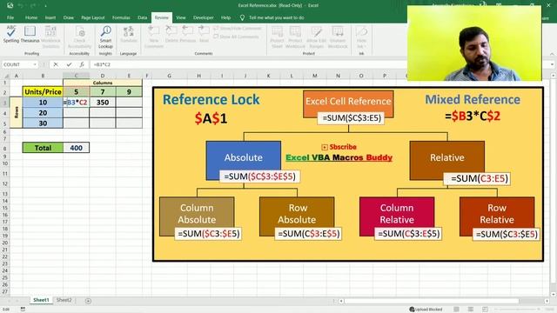Click inside the formula bar
The width and height of the screenshot is (557, 313).
click(249, 64)
